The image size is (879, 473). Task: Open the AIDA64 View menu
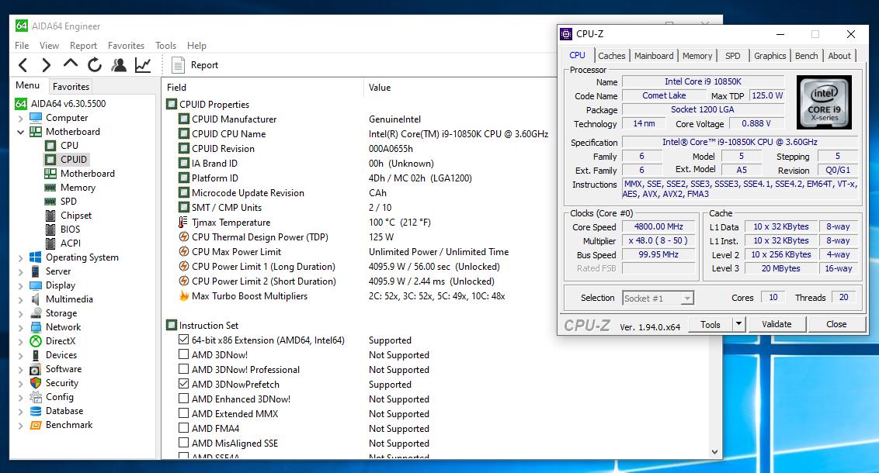[x=50, y=45]
